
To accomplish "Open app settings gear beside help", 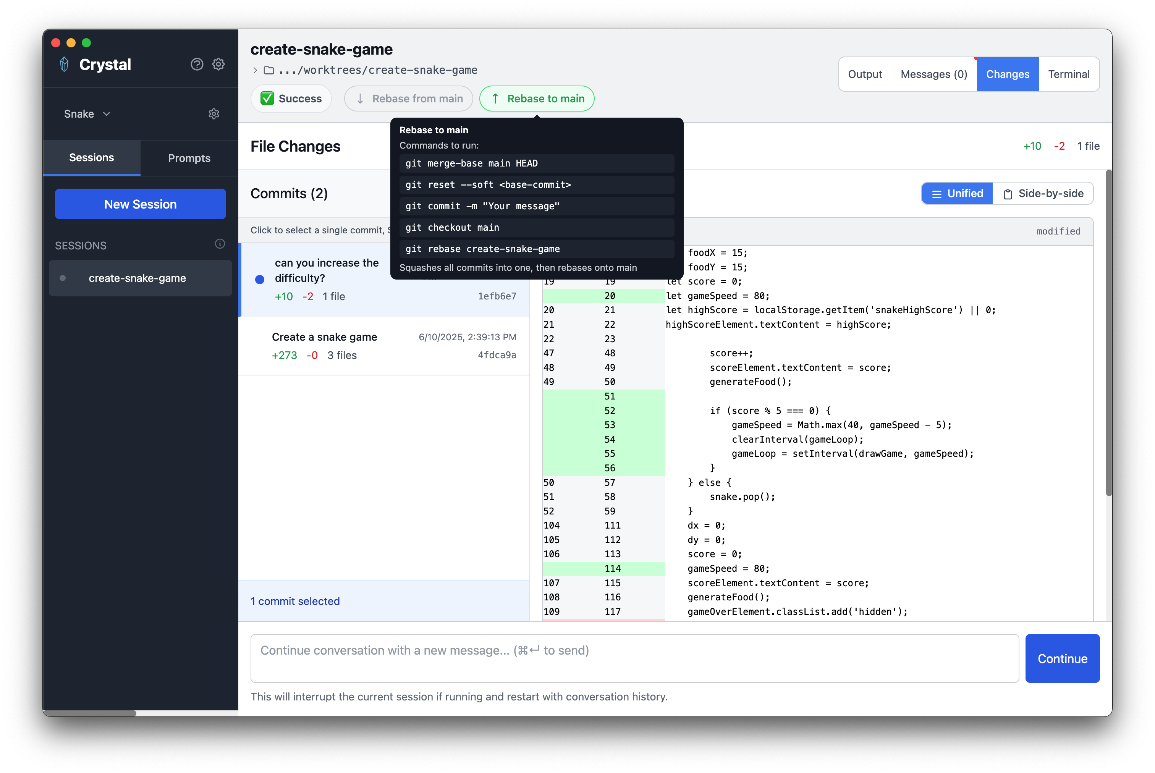I will click(218, 65).
